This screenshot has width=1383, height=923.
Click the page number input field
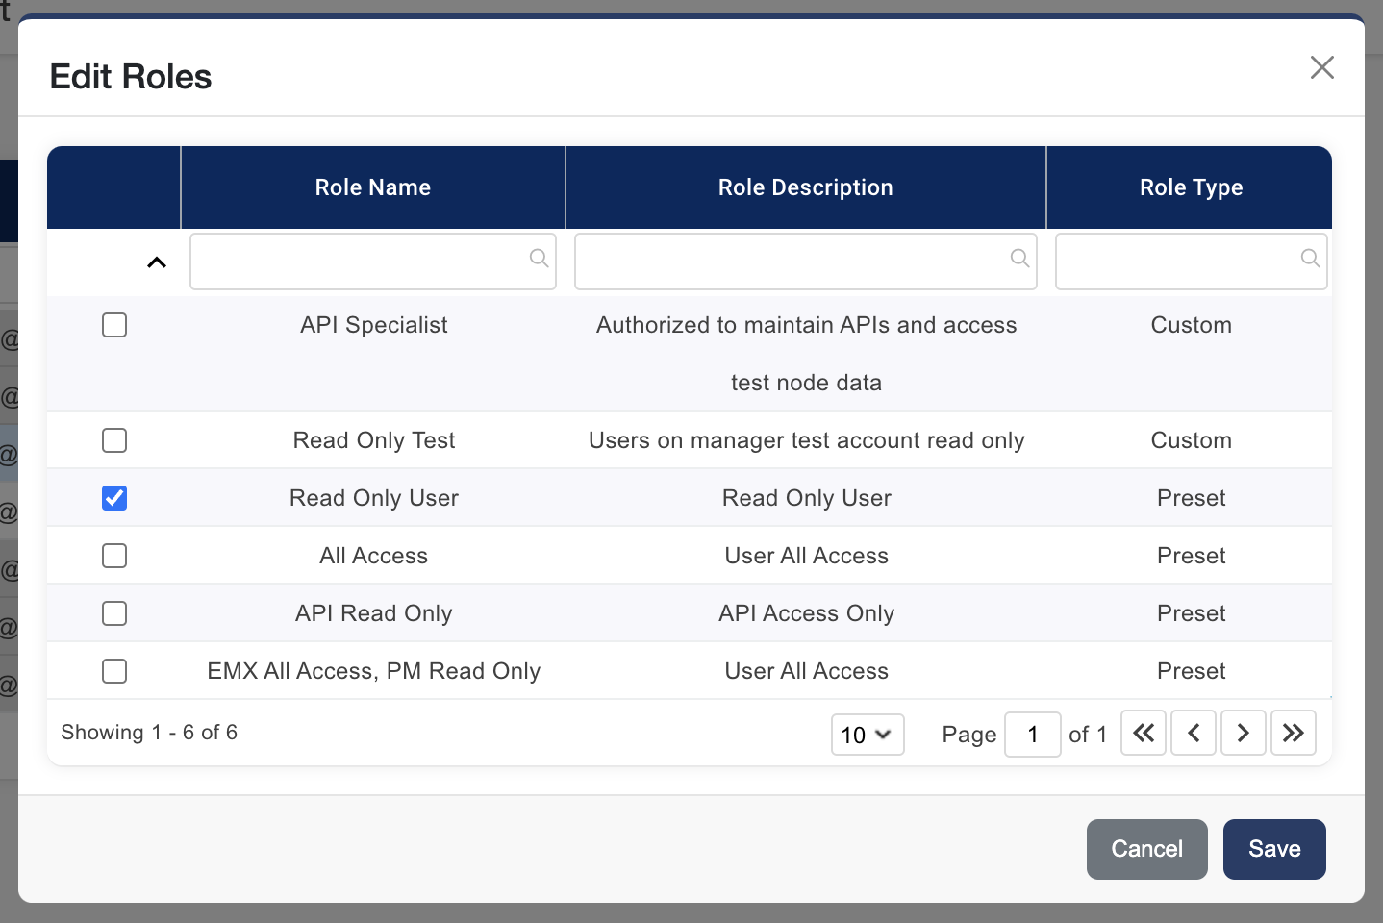pos(1032,735)
